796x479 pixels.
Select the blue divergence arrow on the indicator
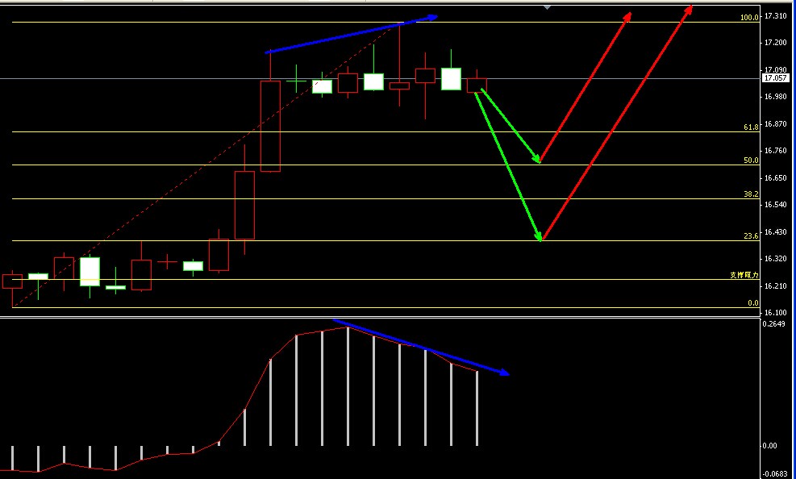[x=419, y=347]
